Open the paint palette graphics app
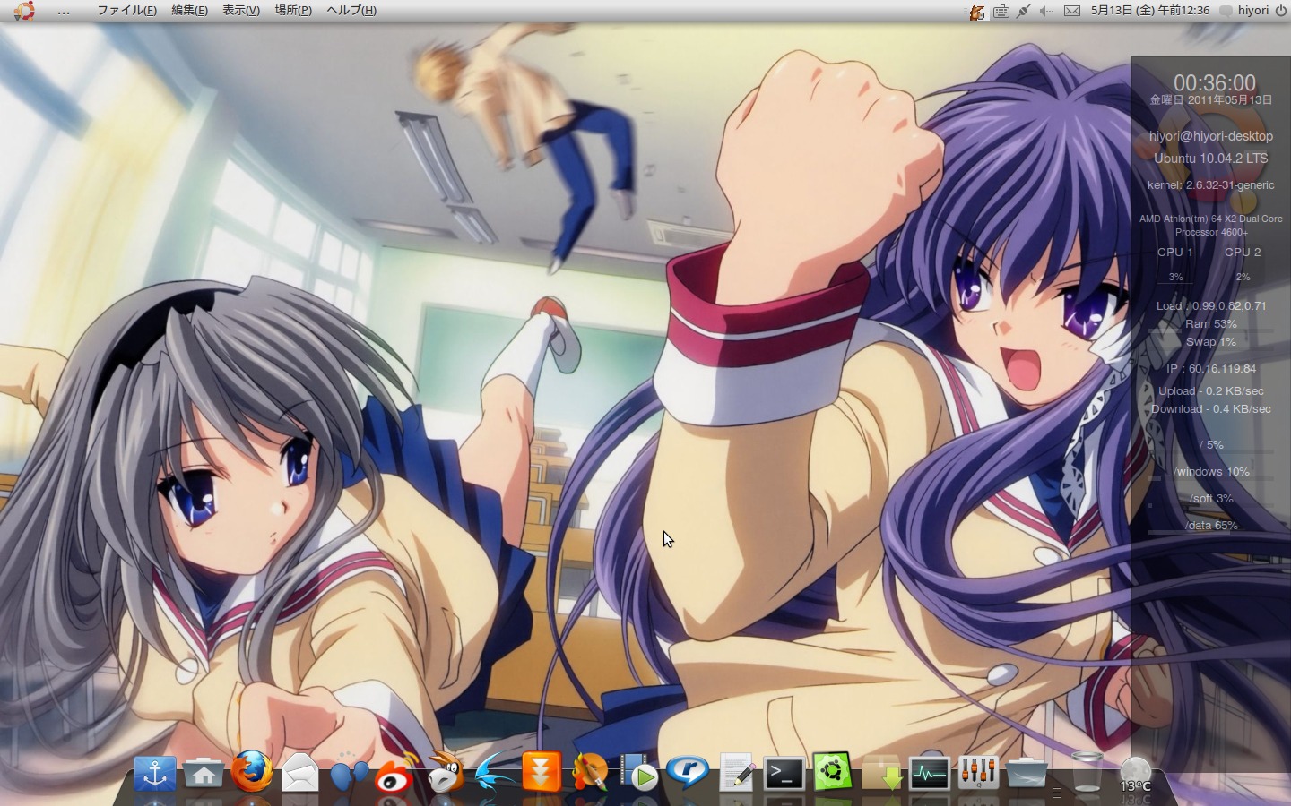 tap(590, 772)
